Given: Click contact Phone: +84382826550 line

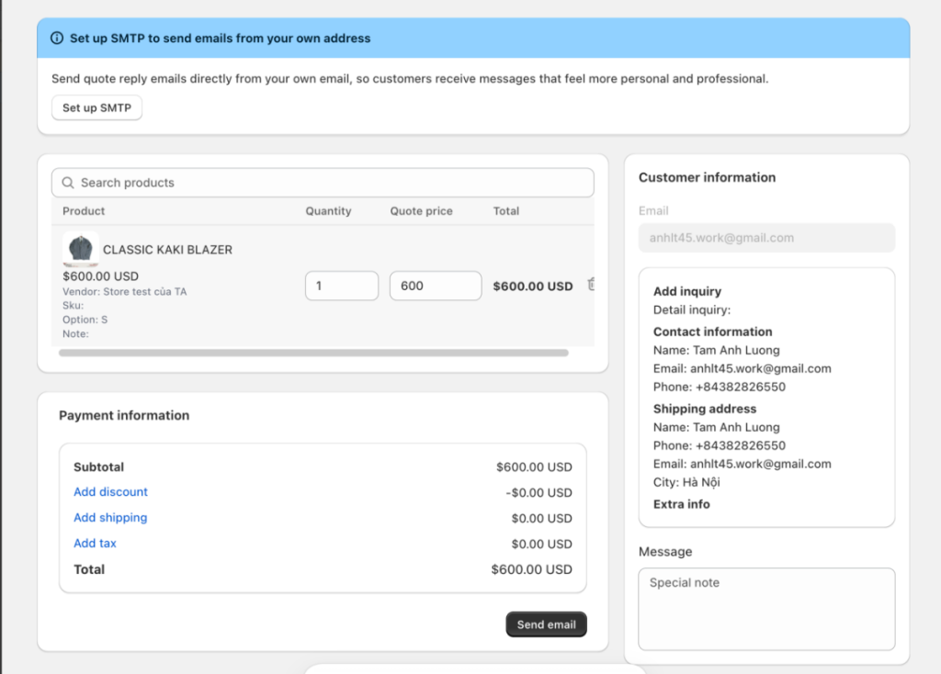Looking at the screenshot, I should click(x=719, y=387).
